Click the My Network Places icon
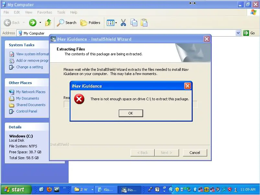This screenshot has width=260, height=195. pyautogui.click(x=12, y=92)
